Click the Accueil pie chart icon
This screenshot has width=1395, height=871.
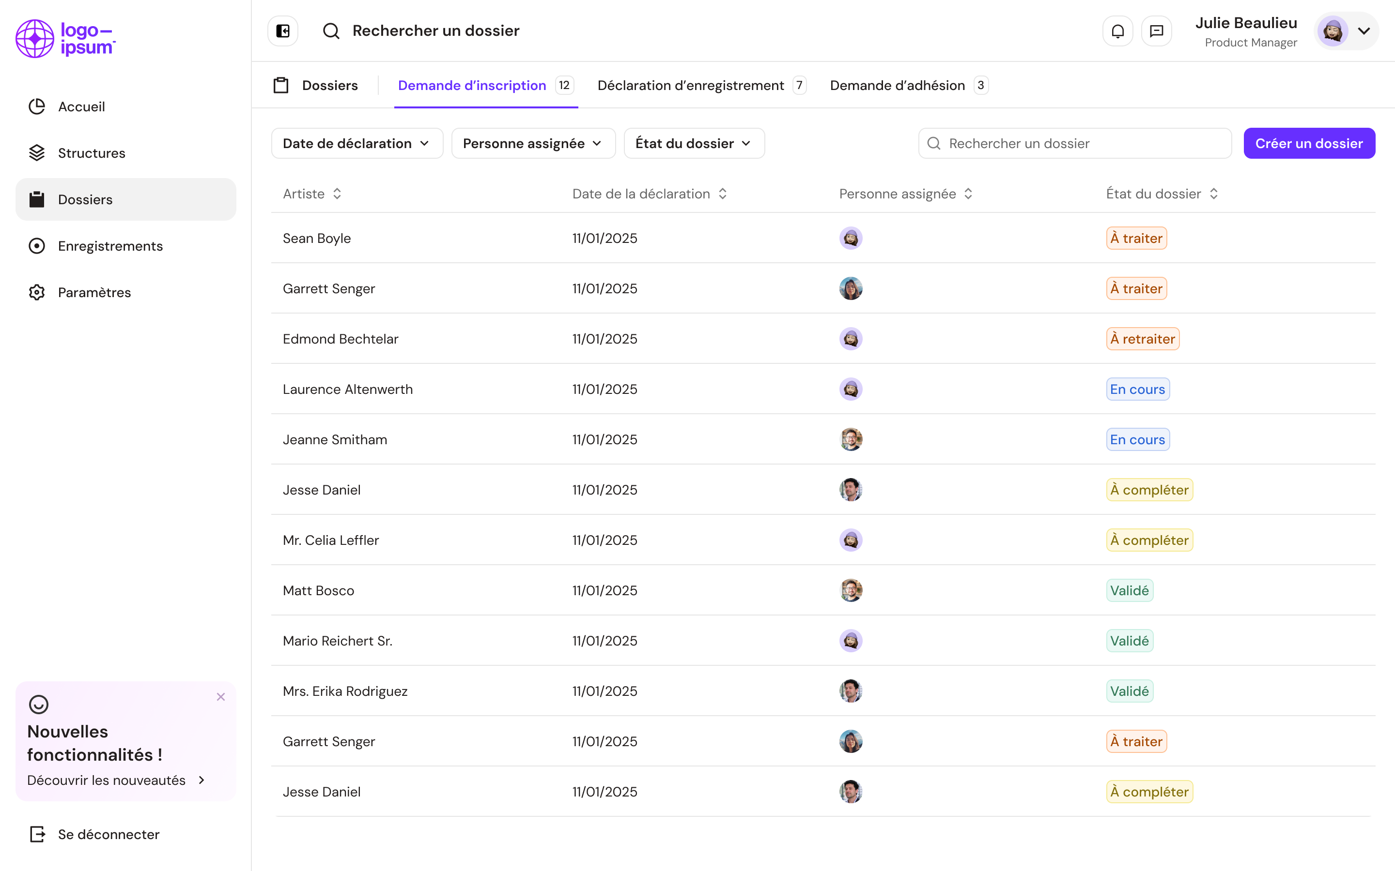tap(37, 106)
